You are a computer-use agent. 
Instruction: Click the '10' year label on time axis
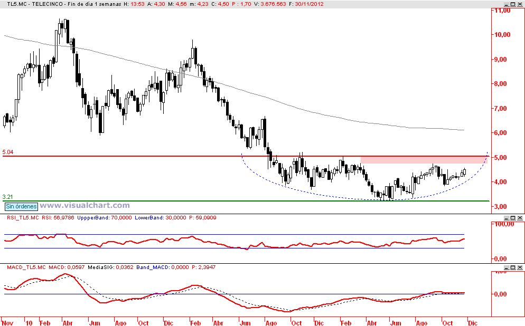coord(30,323)
